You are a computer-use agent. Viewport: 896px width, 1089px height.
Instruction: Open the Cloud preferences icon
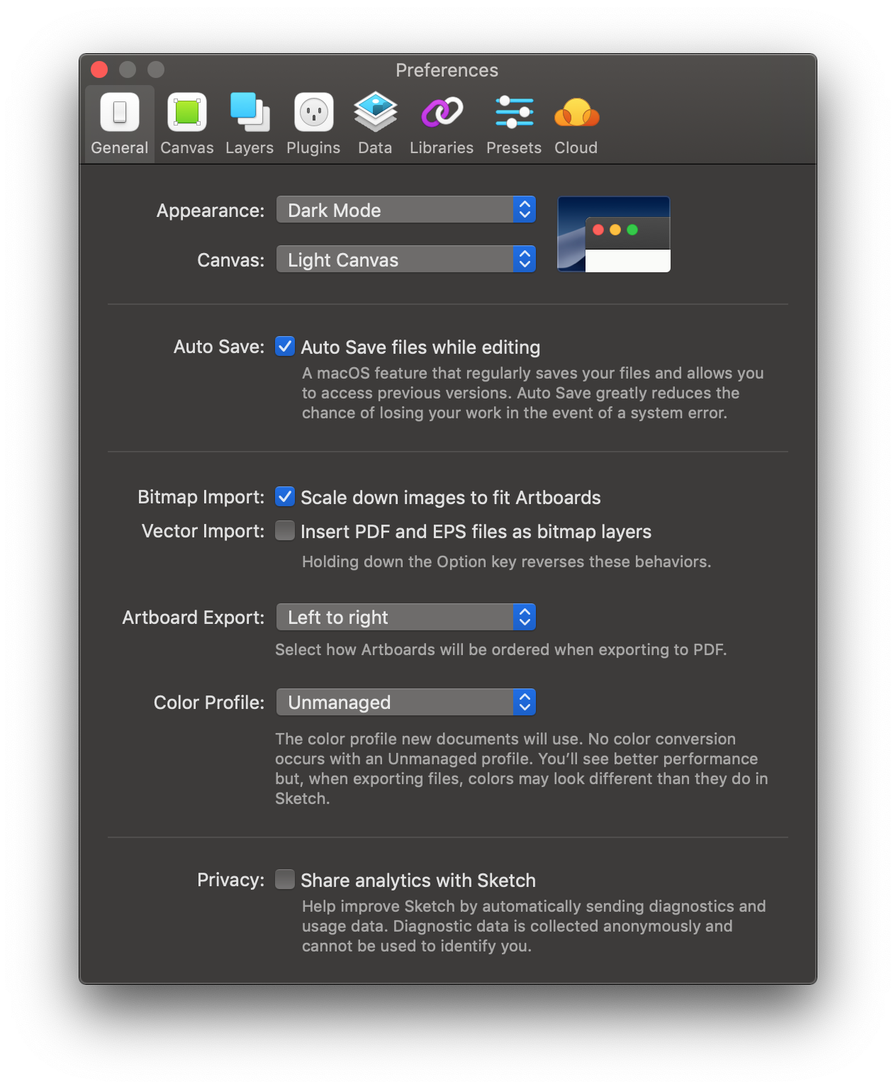[576, 113]
